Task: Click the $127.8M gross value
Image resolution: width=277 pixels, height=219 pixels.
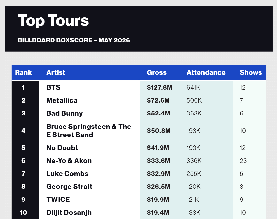Action: [x=159, y=87]
